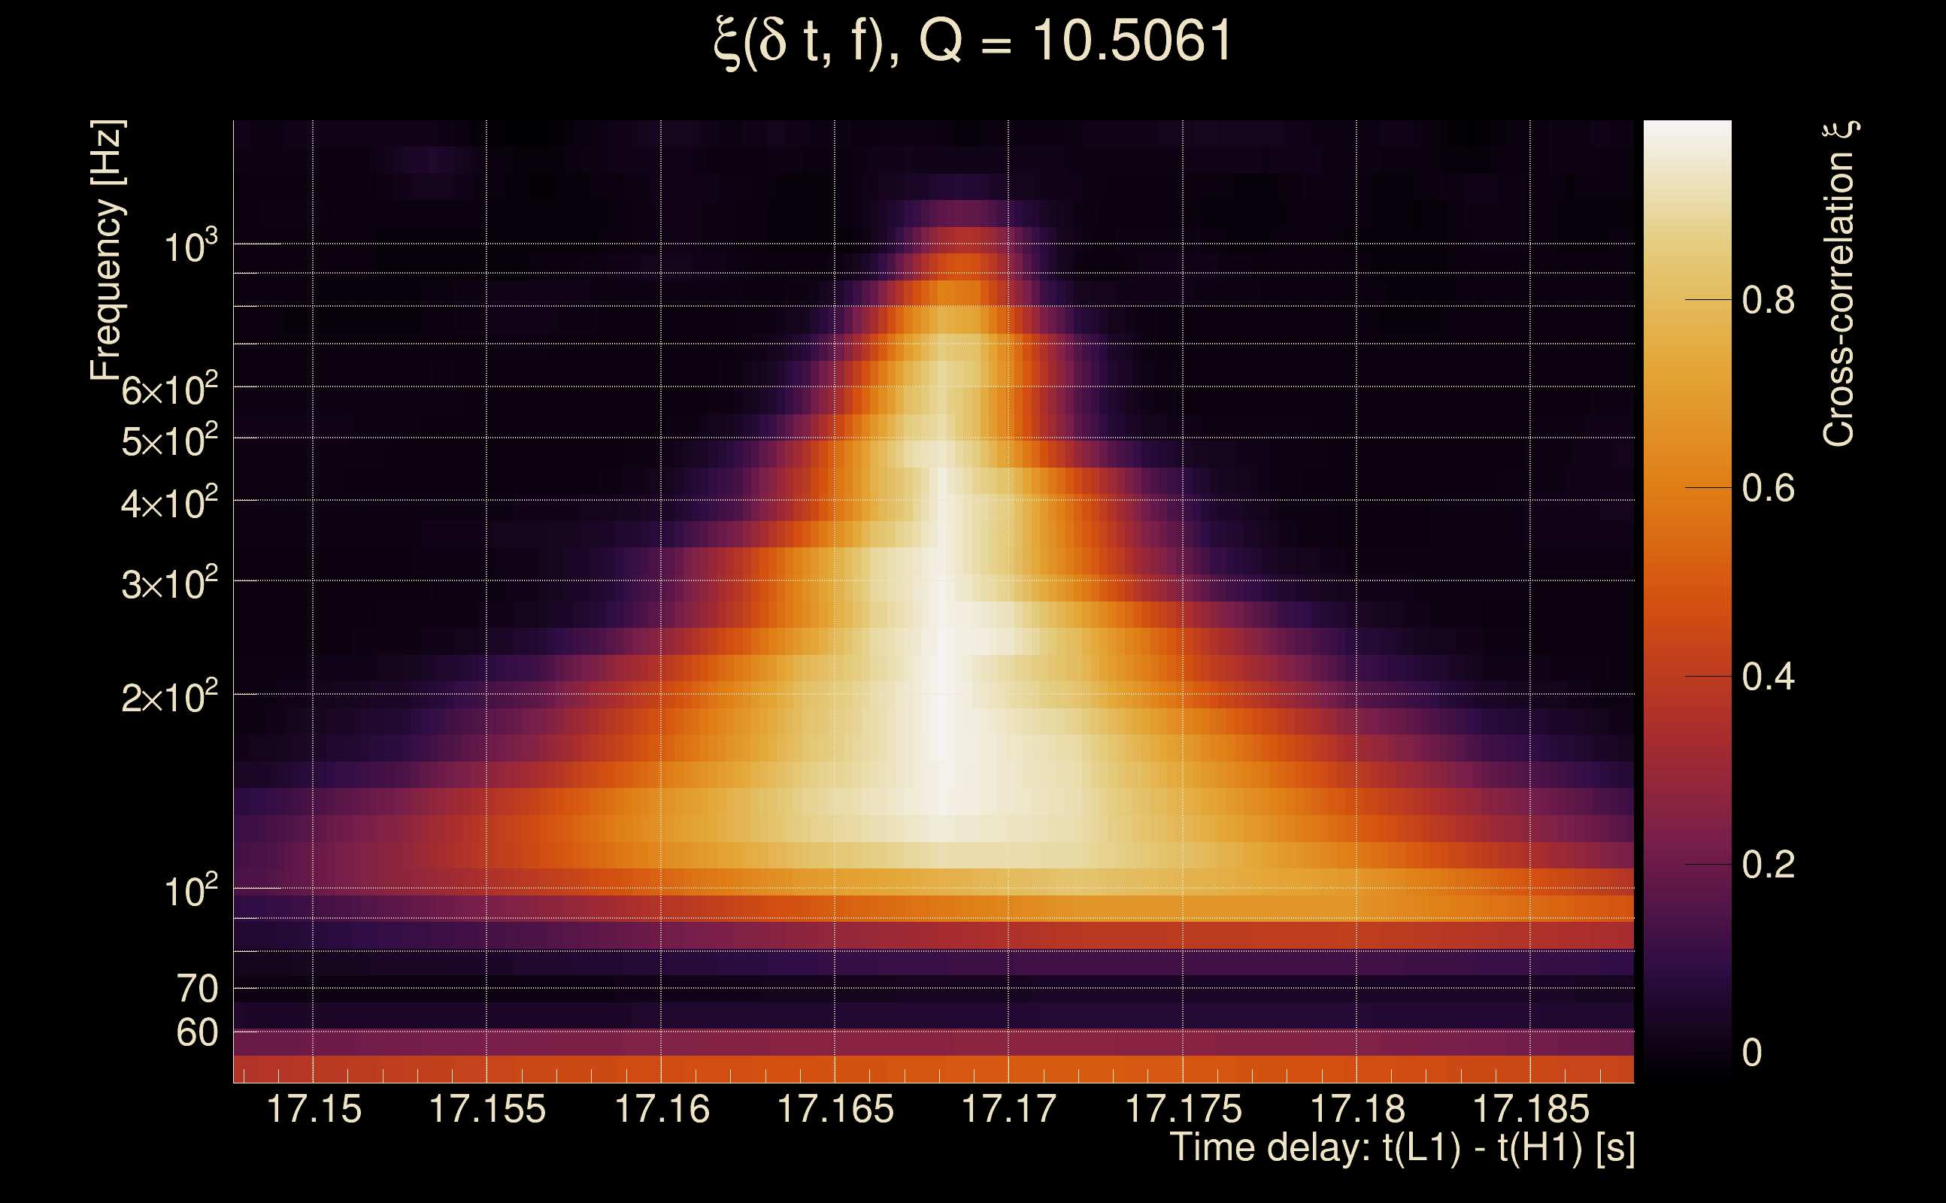Click the 17.15 time delay tick label
The height and width of the screenshot is (1203, 1946).
314,1109
